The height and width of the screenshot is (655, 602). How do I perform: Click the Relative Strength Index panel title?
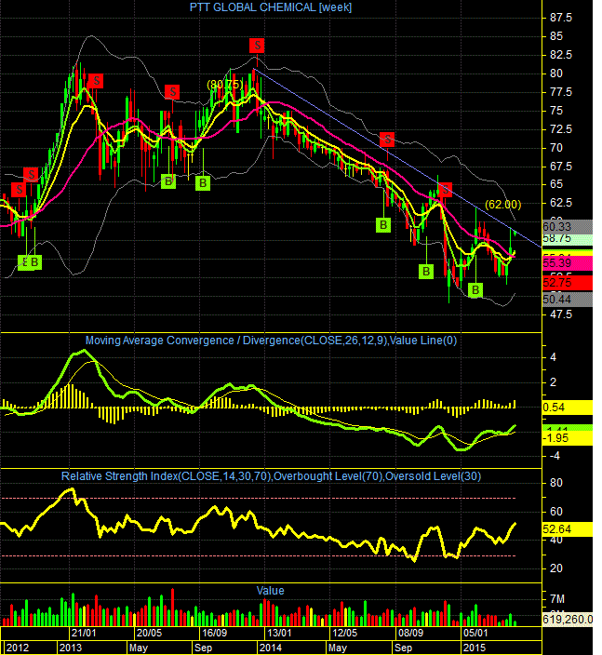271,476
